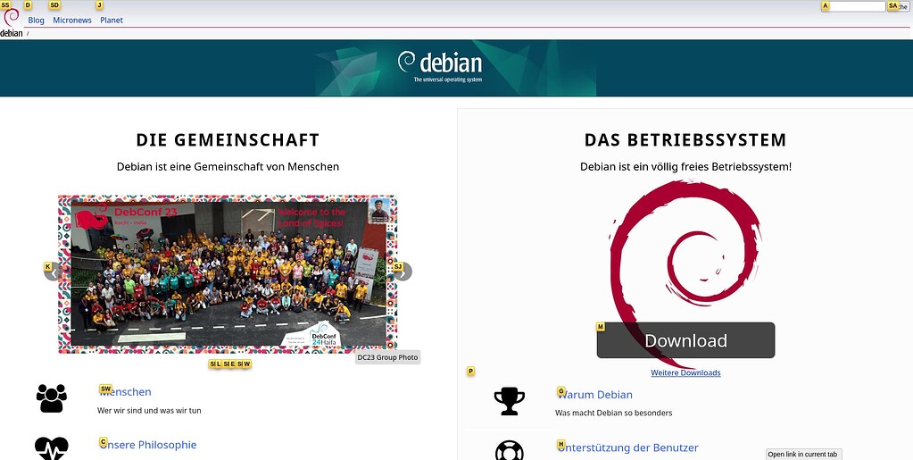
Task: Open the Micronews menu item
Action: click(72, 20)
